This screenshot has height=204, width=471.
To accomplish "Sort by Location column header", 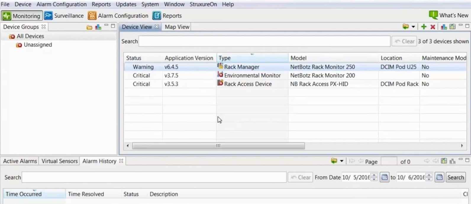I will tap(399, 58).
